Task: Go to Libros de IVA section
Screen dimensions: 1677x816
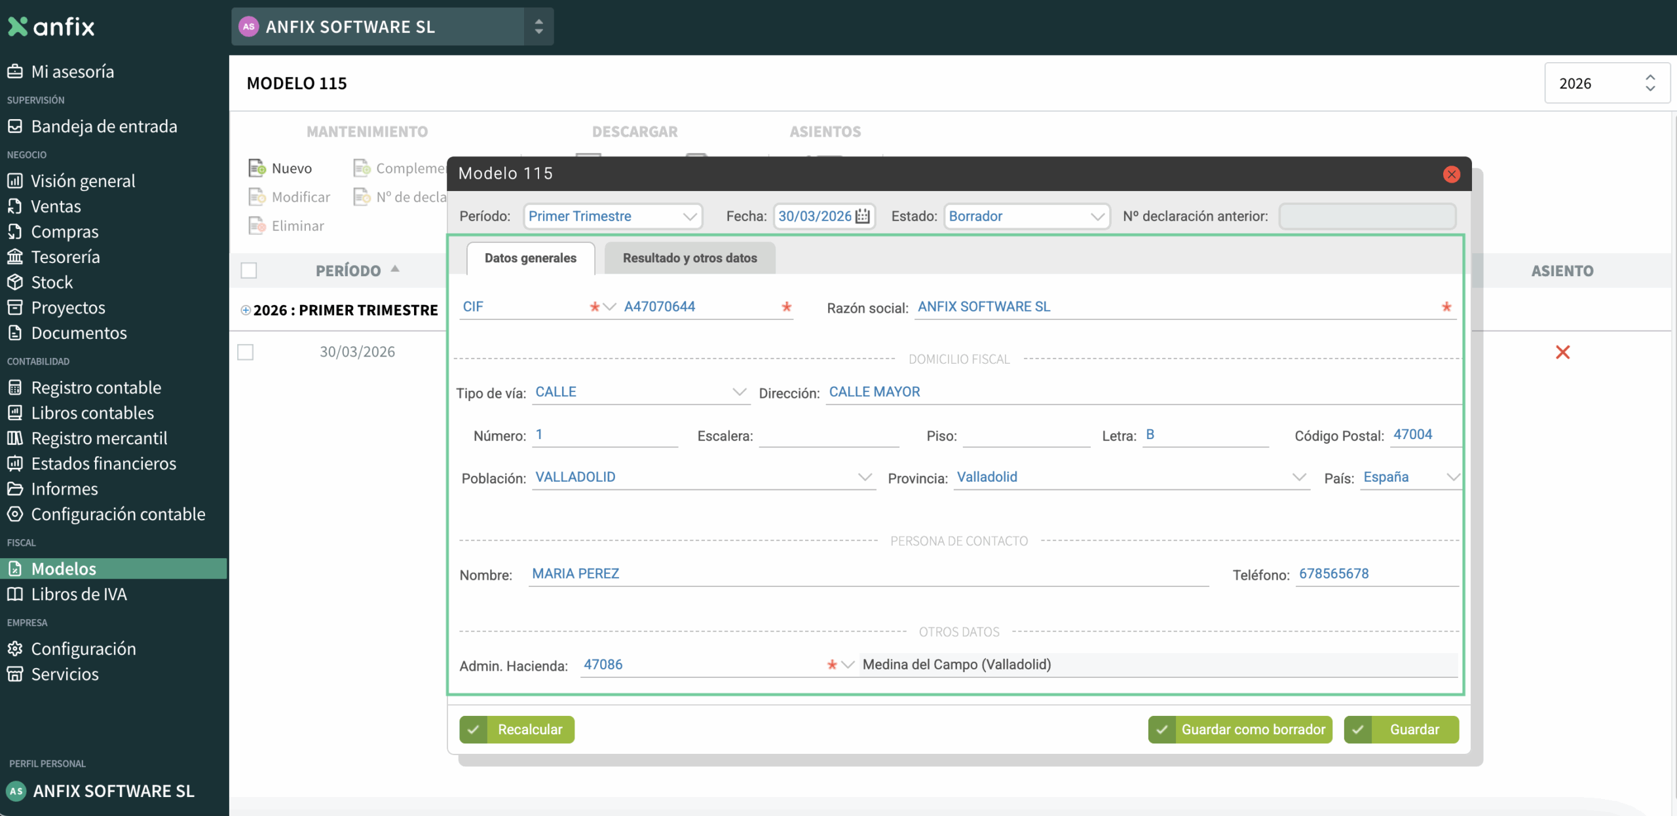Action: point(79,594)
